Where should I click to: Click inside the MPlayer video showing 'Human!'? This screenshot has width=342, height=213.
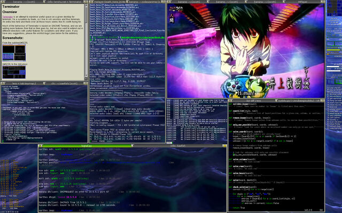[x=246, y=51]
